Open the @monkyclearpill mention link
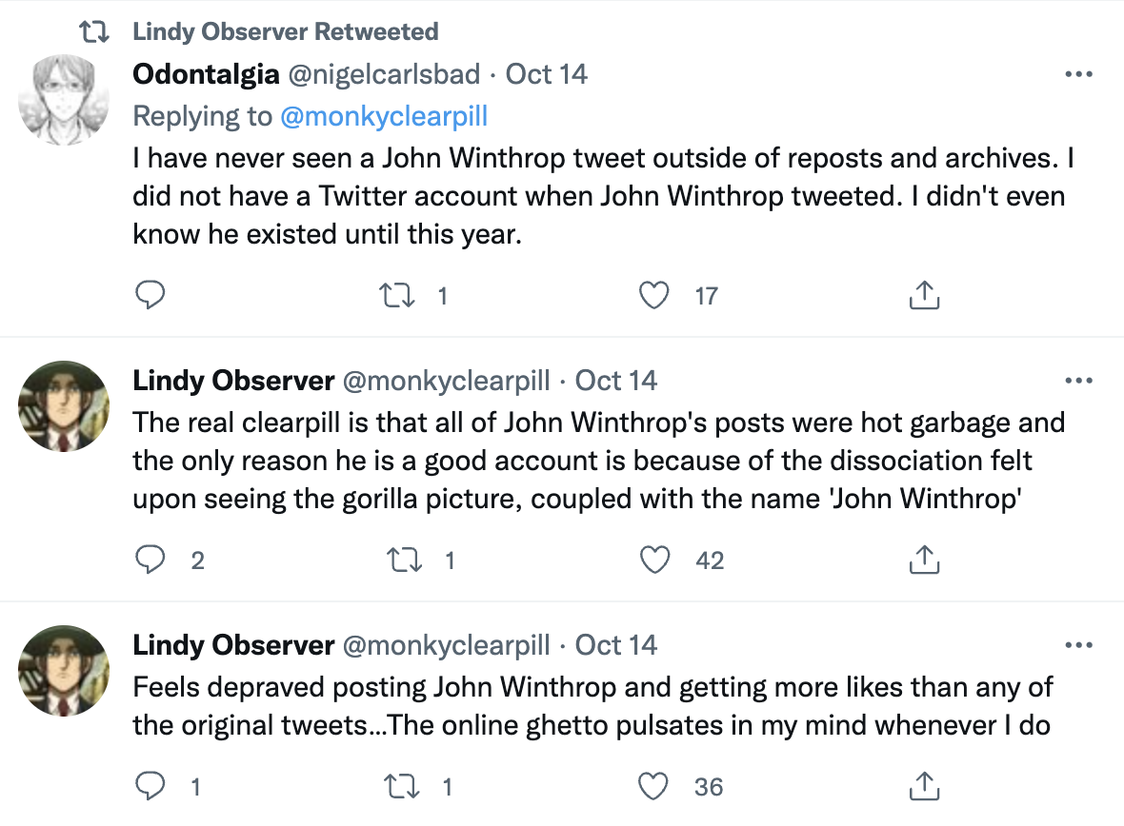Viewport: 1124px width, 826px height. point(384,116)
